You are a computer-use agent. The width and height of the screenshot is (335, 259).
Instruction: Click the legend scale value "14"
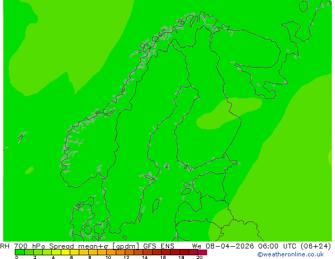145,257
